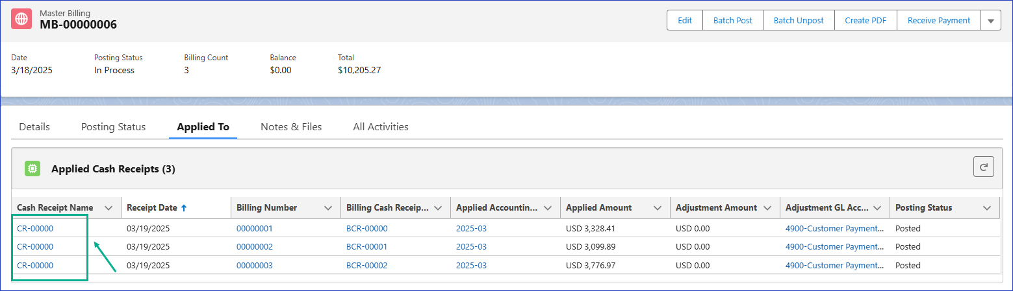Open the more actions dropdown arrow
The width and height of the screenshot is (1013, 291).
coord(991,21)
